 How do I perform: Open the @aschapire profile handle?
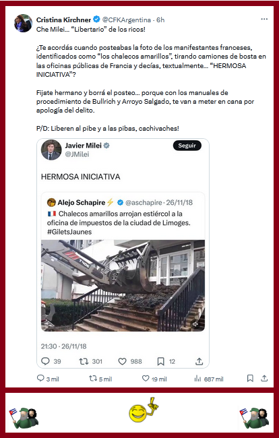144,202
